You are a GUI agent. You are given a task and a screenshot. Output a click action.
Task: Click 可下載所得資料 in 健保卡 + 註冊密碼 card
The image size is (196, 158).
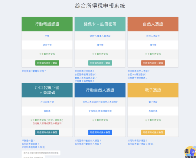pos(100,54)
